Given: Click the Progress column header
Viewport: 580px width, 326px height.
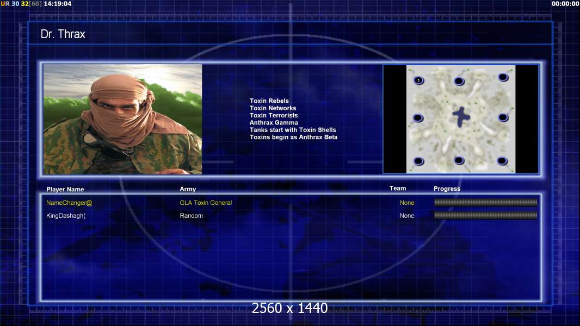Looking at the screenshot, I should point(447,189).
